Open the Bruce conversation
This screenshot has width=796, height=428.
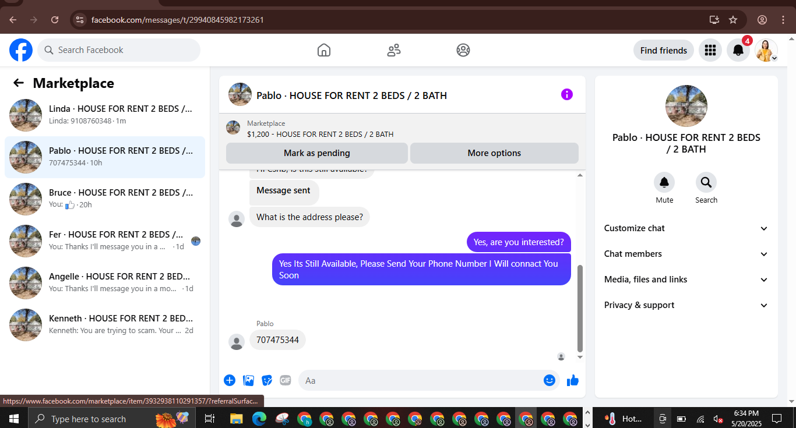tap(105, 199)
